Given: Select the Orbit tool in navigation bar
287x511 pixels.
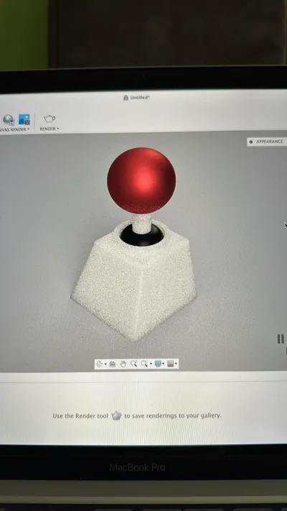Looking at the screenshot, I should click(x=99, y=364).
